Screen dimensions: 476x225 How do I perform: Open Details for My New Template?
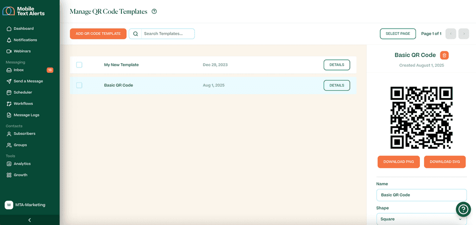click(337, 65)
